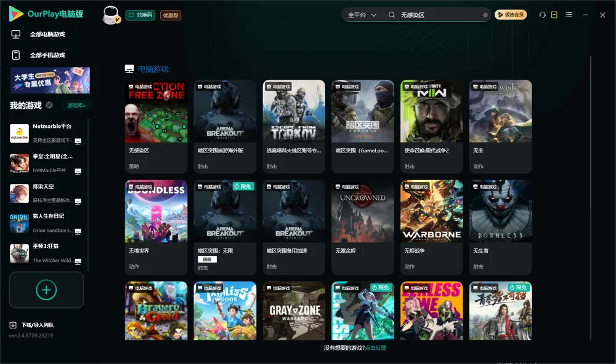
Task: Select 绯染天空 in my games
Action: tap(46, 193)
